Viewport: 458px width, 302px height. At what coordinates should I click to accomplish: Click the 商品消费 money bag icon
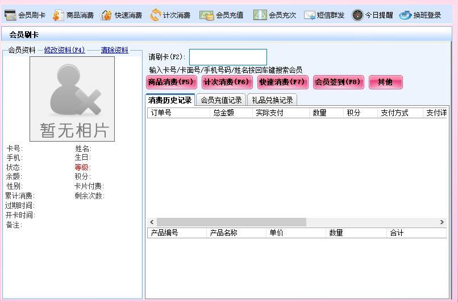click(58, 15)
